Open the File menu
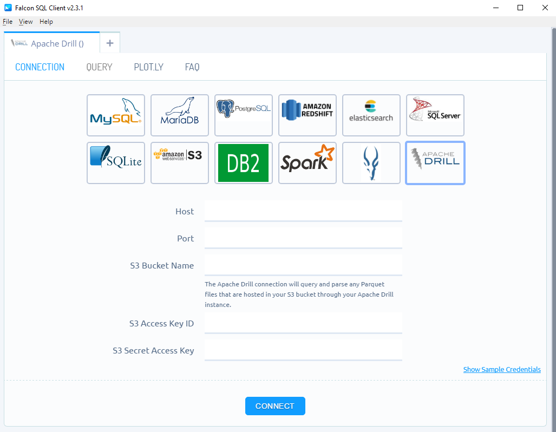The height and width of the screenshot is (432, 556). click(x=7, y=22)
